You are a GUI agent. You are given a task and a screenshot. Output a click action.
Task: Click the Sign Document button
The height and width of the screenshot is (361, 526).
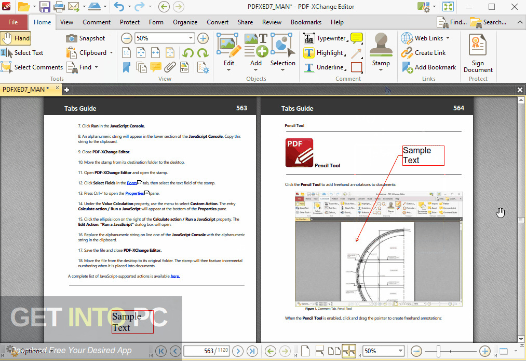click(478, 53)
